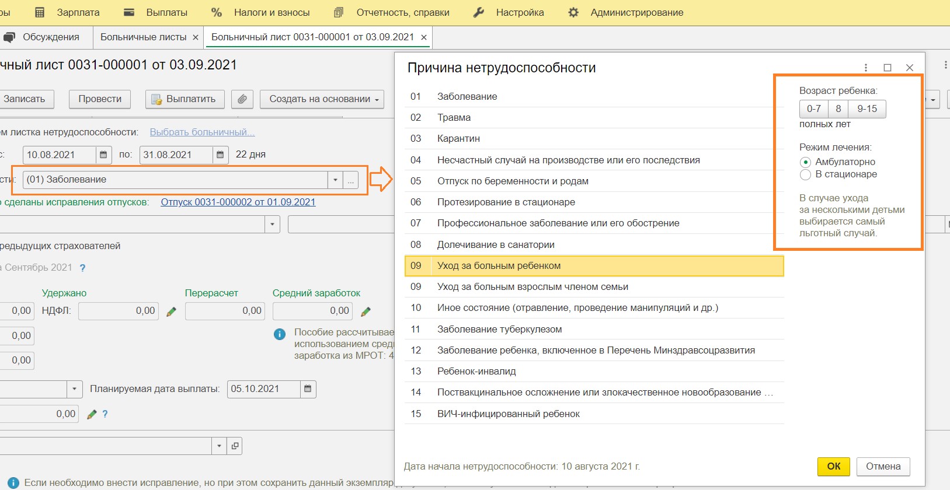Screen dimensions: 950x490
Task: Open the dialog's three-dot options menu
Action: click(x=866, y=68)
